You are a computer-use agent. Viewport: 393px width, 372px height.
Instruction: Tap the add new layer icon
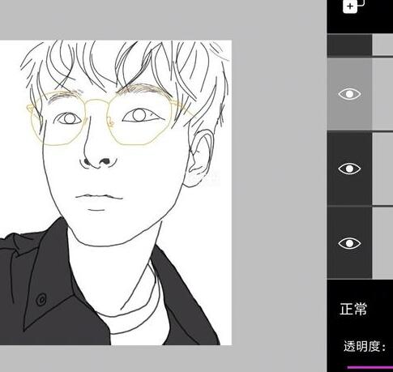[x=353, y=6]
